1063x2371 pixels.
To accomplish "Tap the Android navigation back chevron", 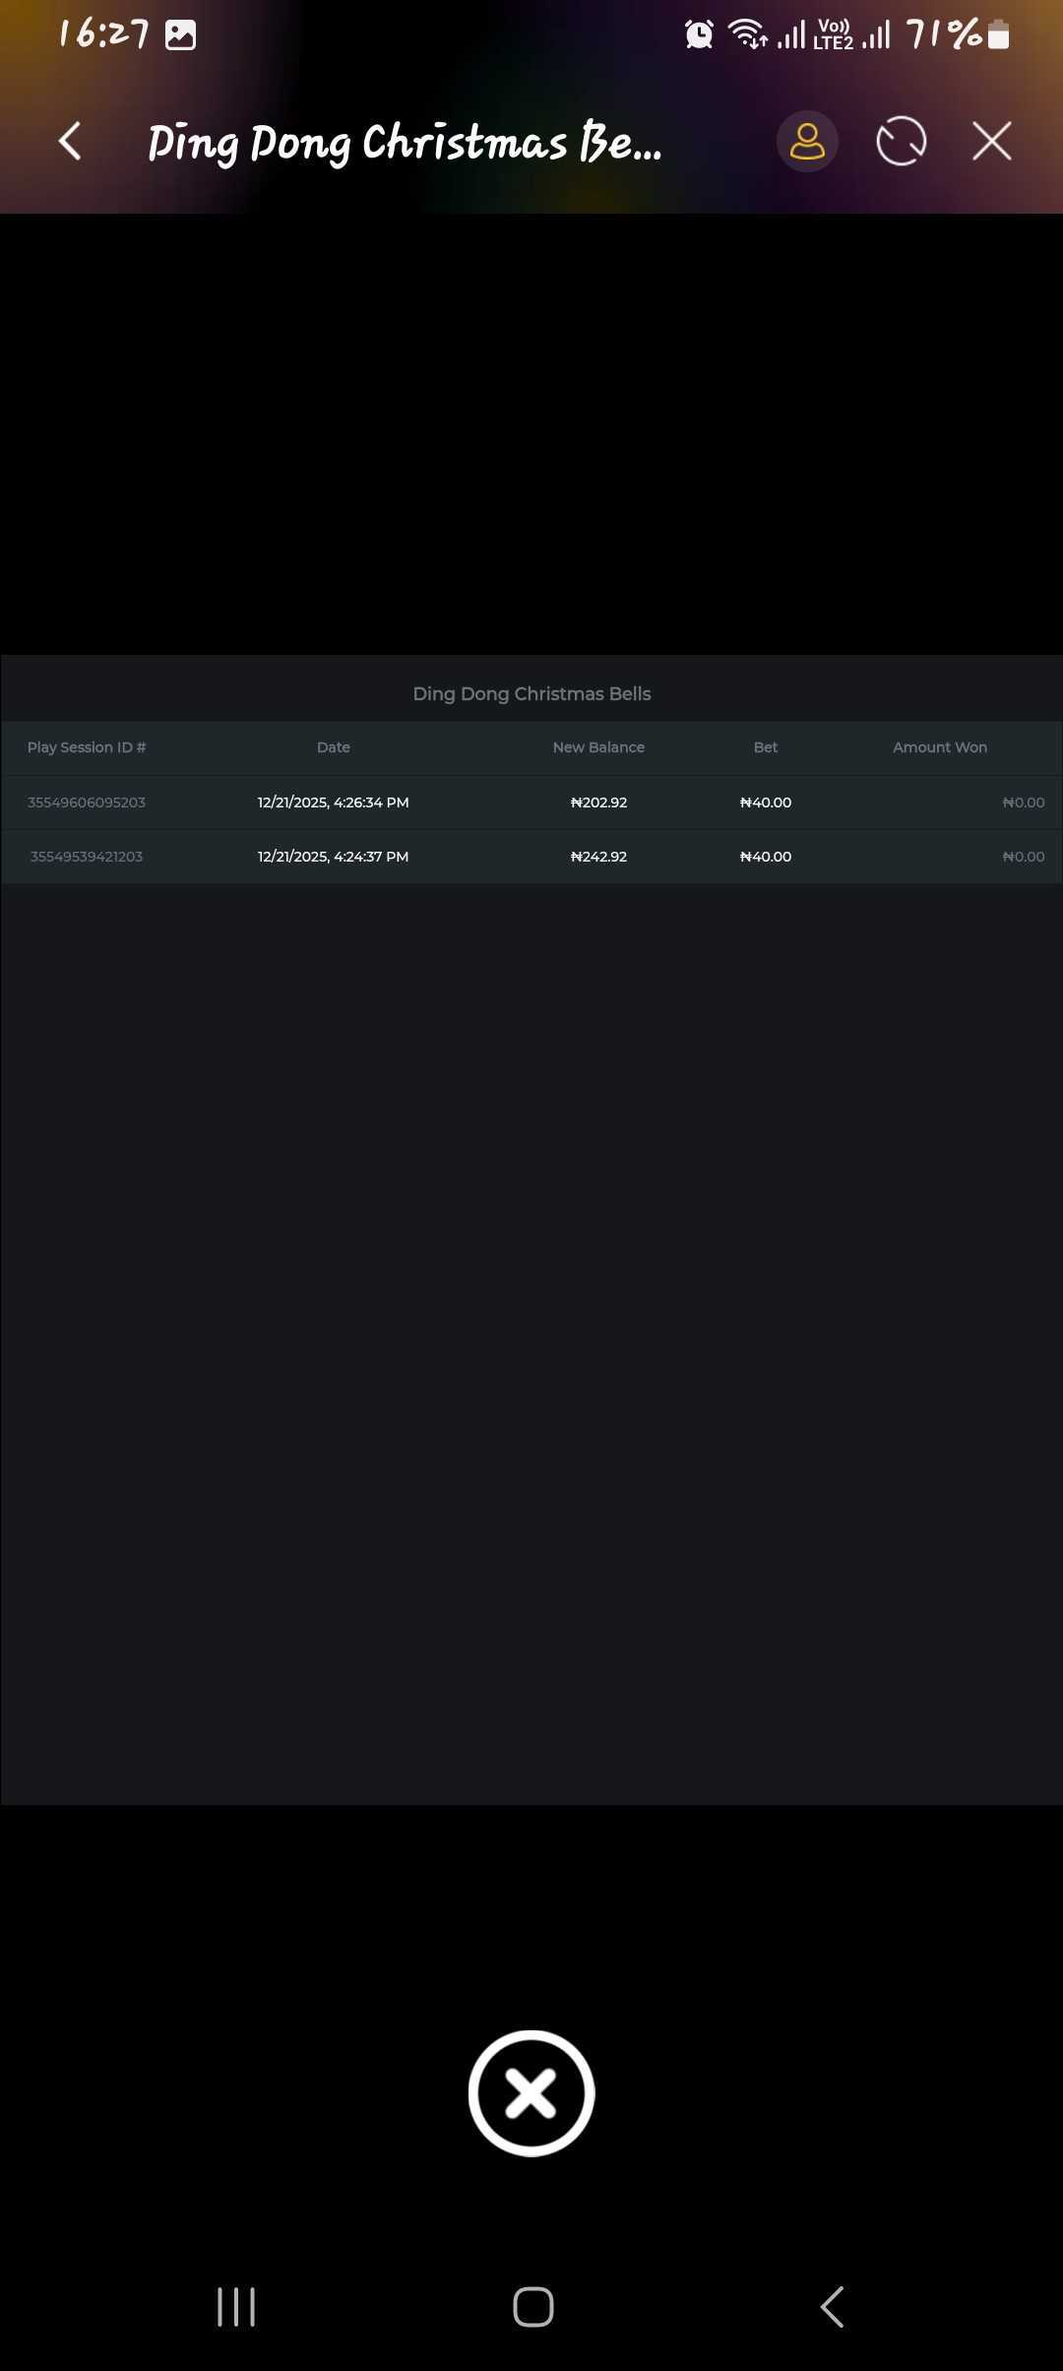I will (x=832, y=2307).
